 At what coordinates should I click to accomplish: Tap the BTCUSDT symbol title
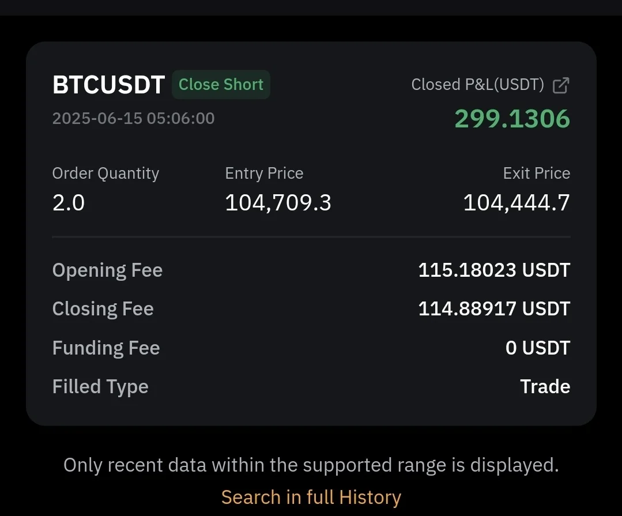(109, 85)
